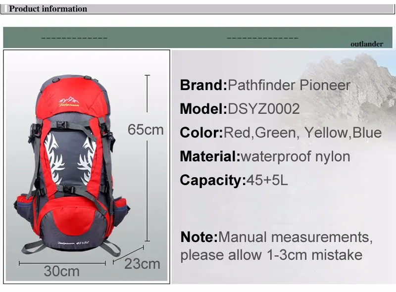Click the white flame graphic on backpack
The width and height of the screenshot is (396, 292).
(70, 159)
